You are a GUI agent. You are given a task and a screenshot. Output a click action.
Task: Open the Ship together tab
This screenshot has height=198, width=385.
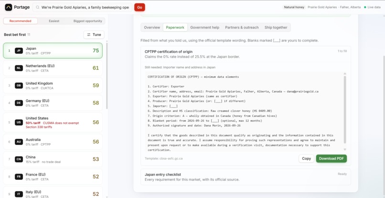coord(276,28)
